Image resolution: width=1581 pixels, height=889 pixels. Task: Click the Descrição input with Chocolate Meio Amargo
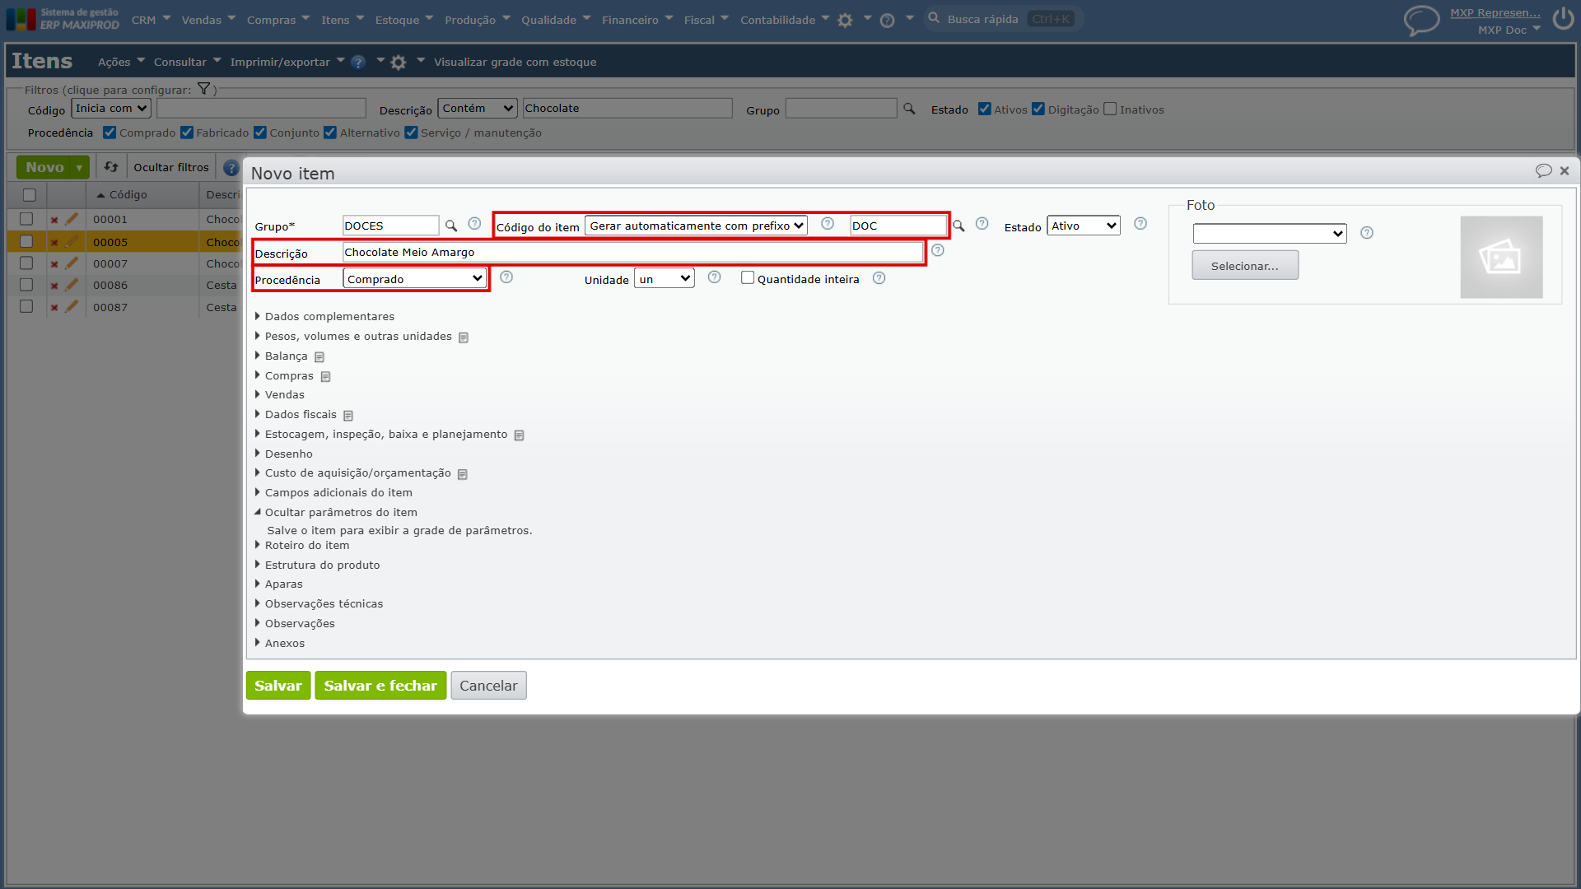[x=632, y=253]
